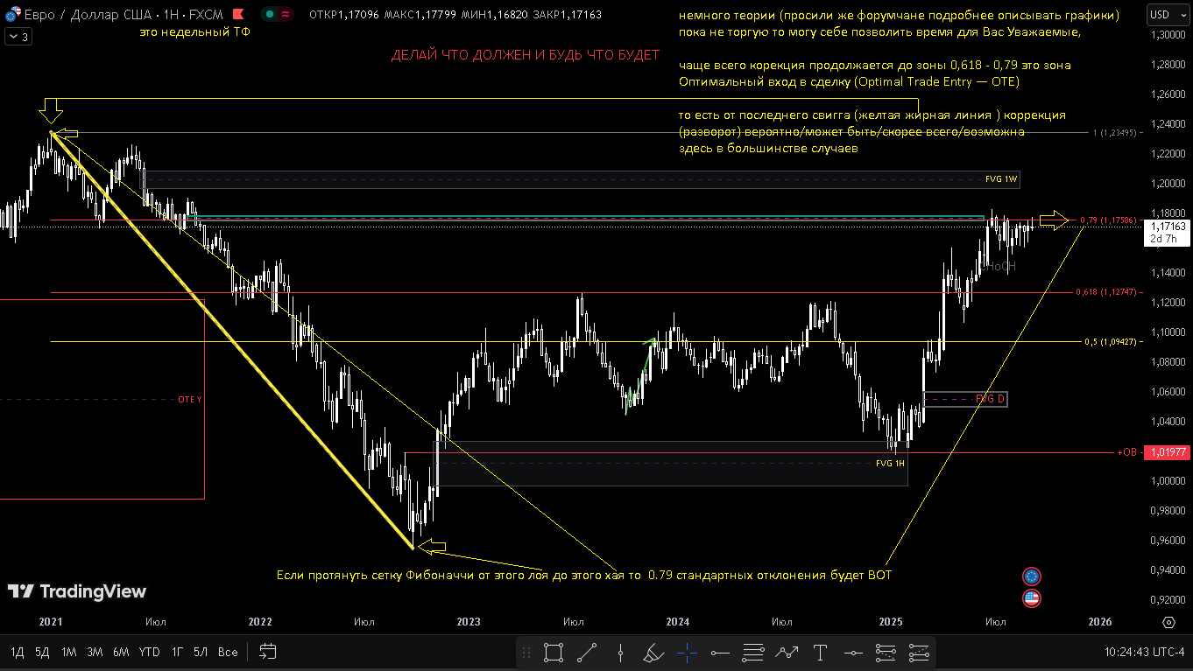Click the TradingView logo link
Screen dimensions: 1193x671
(x=77, y=592)
